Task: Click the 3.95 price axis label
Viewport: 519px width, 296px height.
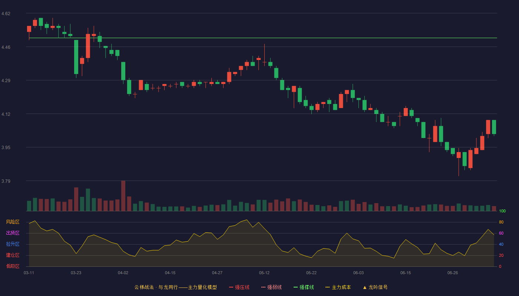Action: [6, 148]
